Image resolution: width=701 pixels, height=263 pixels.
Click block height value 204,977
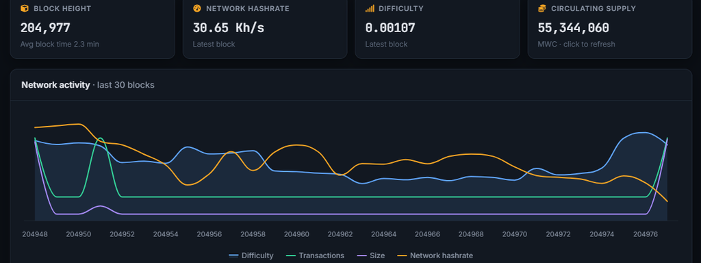point(45,27)
